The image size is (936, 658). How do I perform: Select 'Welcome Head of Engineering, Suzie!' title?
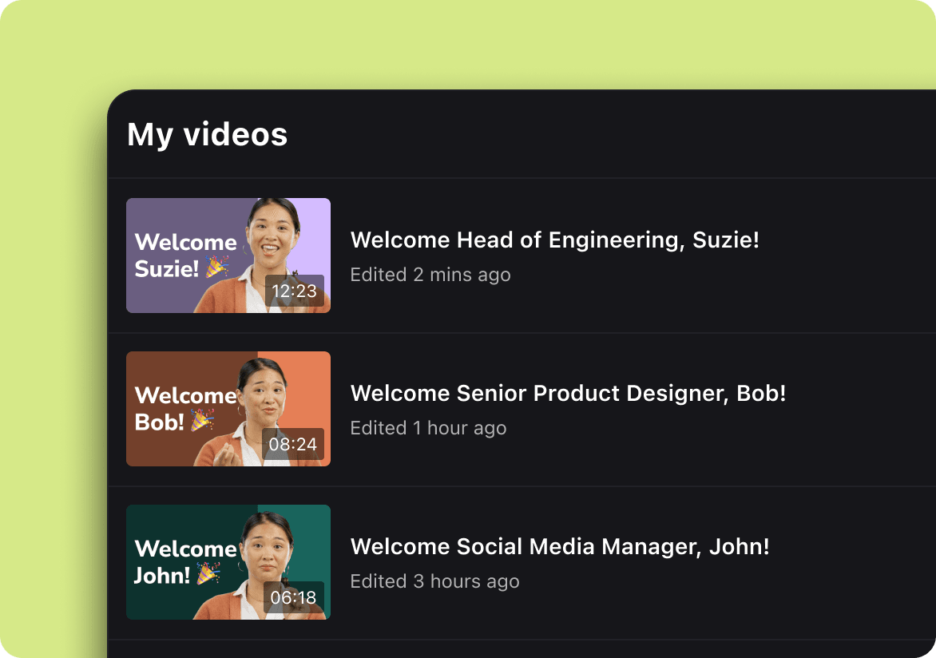click(x=554, y=240)
